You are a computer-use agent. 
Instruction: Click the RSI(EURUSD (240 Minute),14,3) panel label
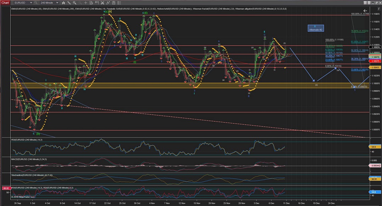click(27, 140)
